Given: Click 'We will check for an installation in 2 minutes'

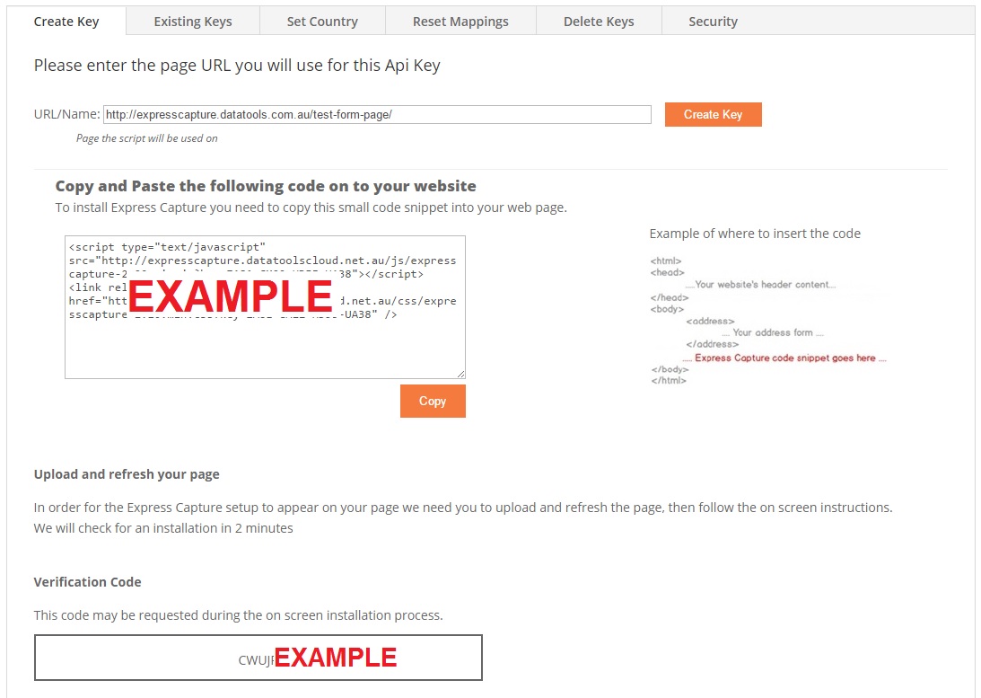Looking at the screenshot, I should click(163, 528).
